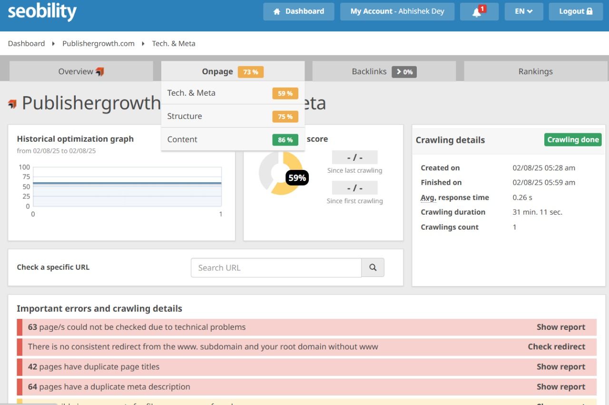Image resolution: width=609 pixels, height=405 pixels.
Task: Click the 75 % Structure badge
Action: point(285,117)
